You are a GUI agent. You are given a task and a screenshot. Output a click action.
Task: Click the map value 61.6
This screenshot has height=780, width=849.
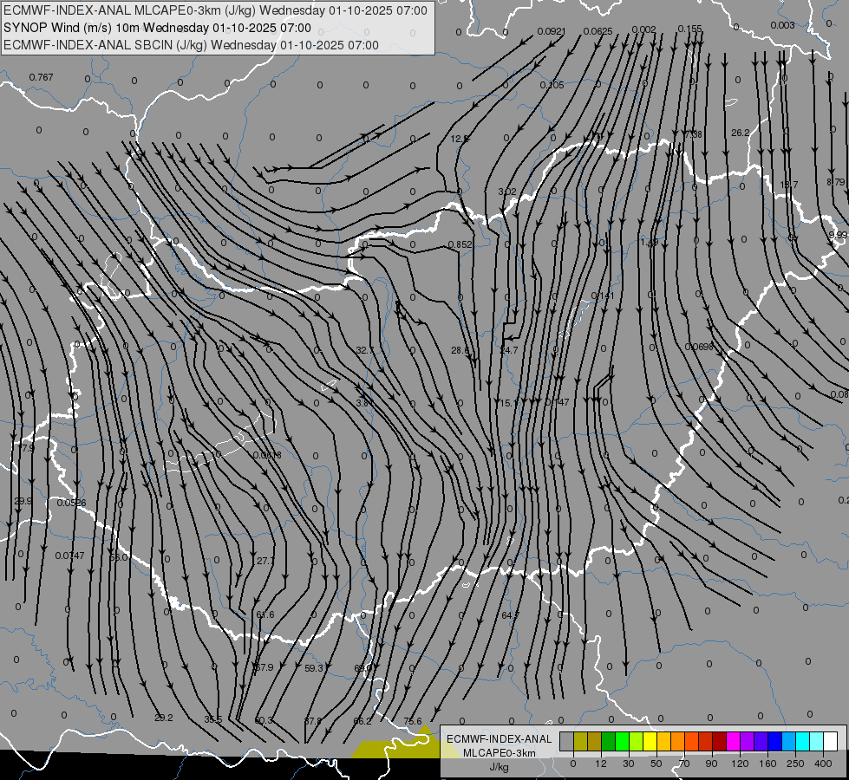pos(265,614)
